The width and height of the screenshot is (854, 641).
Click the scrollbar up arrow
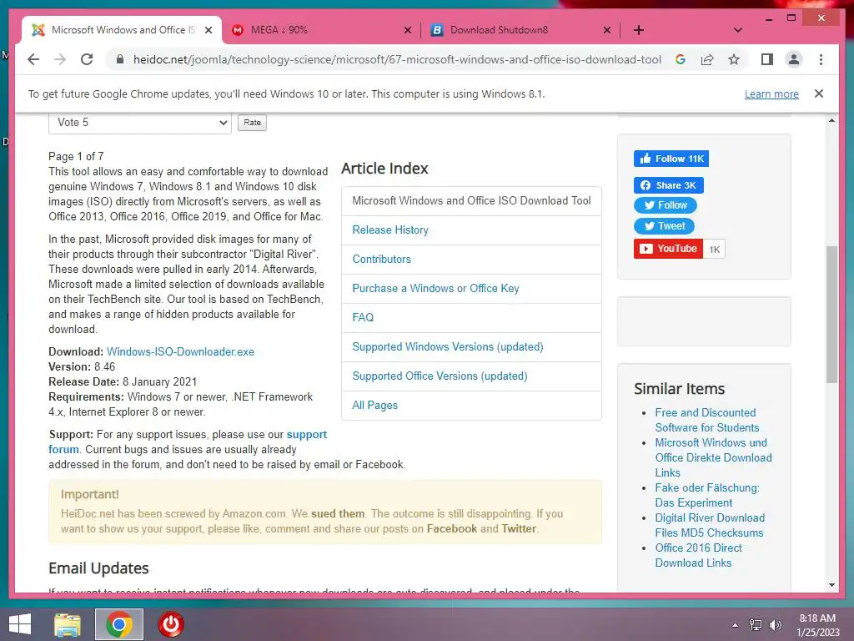click(x=831, y=120)
